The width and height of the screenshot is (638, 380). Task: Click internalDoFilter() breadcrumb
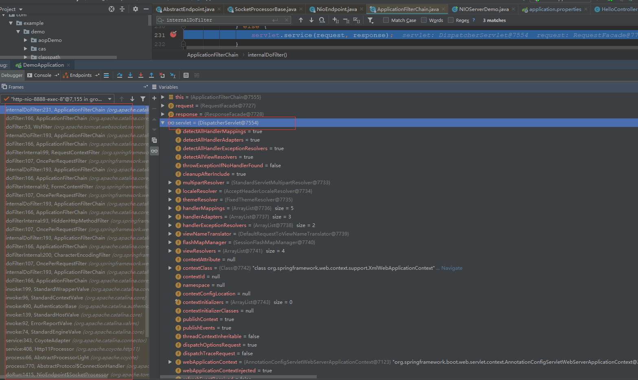coord(267,55)
